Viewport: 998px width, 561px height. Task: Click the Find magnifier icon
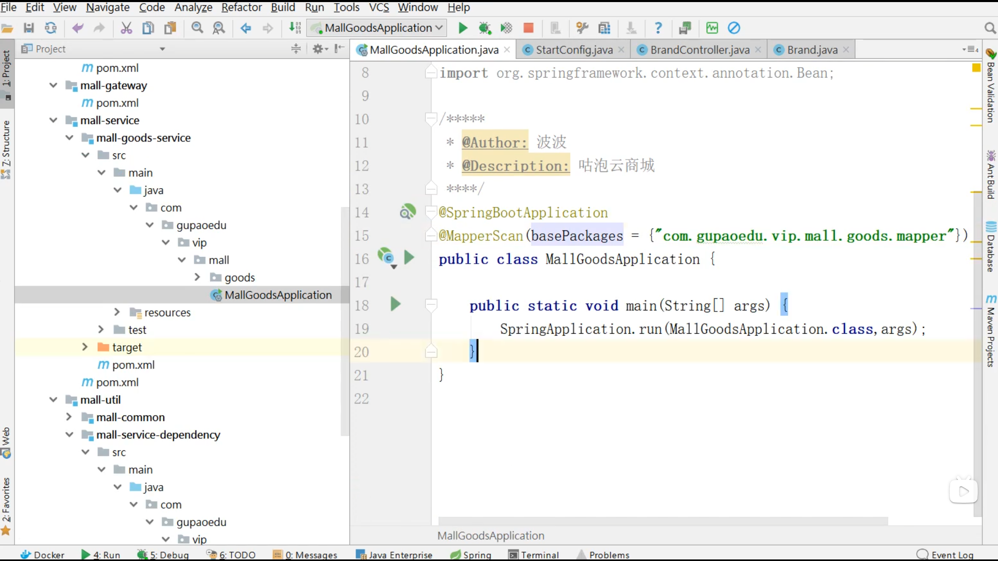coord(197,28)
